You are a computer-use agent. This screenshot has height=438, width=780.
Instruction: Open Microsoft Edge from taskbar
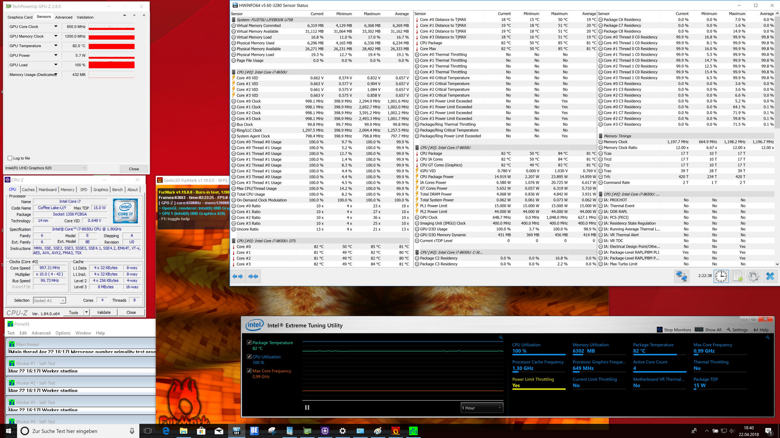tap(166, 431)
